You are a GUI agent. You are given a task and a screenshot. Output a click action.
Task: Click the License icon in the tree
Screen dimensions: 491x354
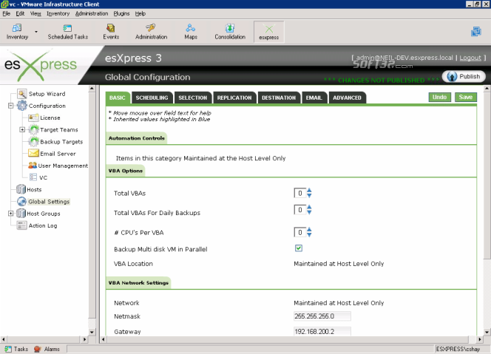pyautogui.click(x=33, y=118)
